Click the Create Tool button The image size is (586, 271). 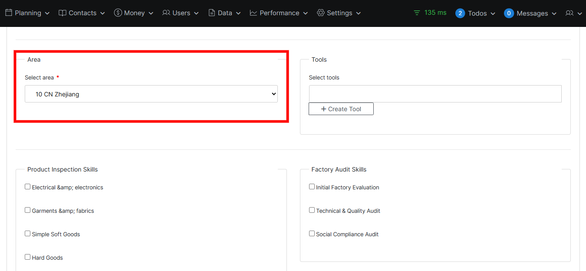[341, 109]
